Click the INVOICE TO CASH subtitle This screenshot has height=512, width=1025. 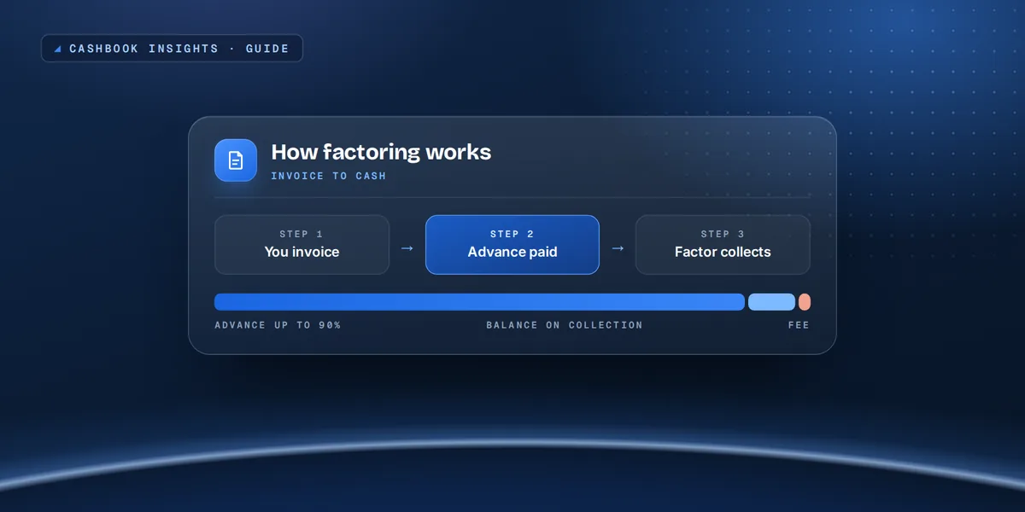328,176
